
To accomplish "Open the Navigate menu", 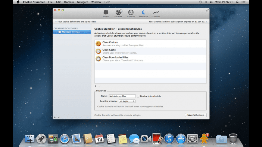I will point(83,2).
